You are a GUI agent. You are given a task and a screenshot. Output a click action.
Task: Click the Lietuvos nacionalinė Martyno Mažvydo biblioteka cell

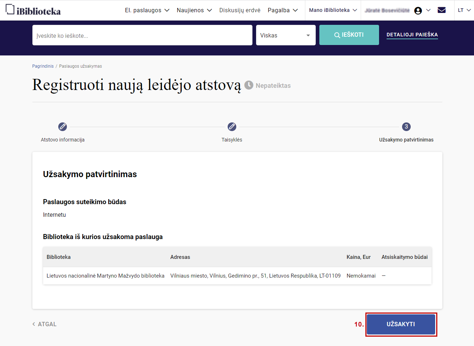(105, 276)
